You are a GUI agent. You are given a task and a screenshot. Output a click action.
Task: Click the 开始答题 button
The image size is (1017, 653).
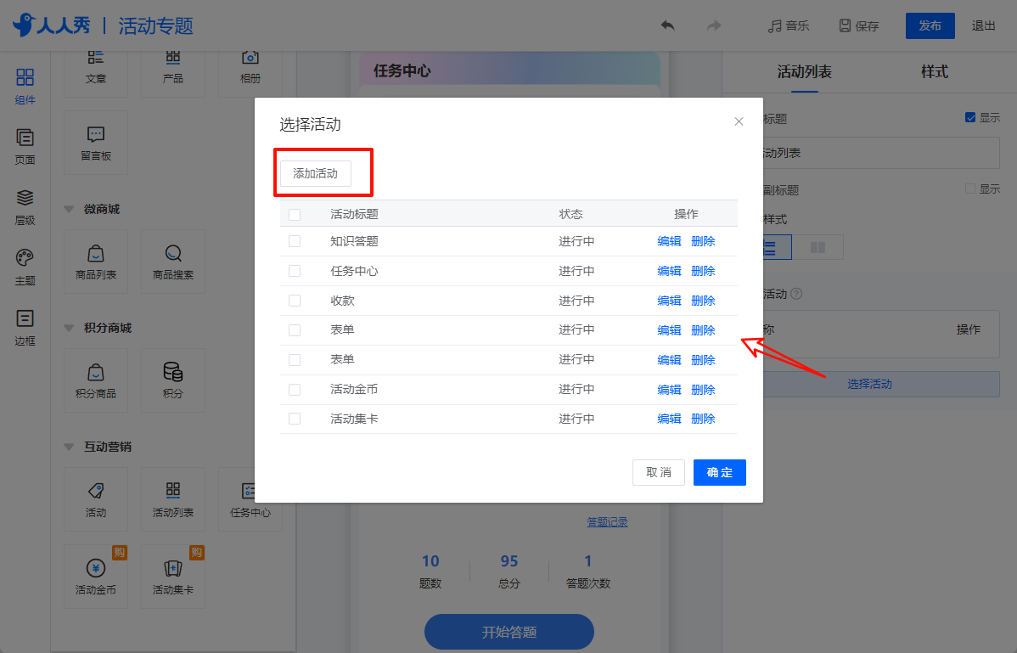pyautogui.click(x=509, y=633)
